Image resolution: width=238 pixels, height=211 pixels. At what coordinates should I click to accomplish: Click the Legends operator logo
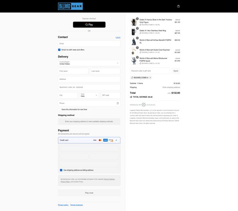148,105
